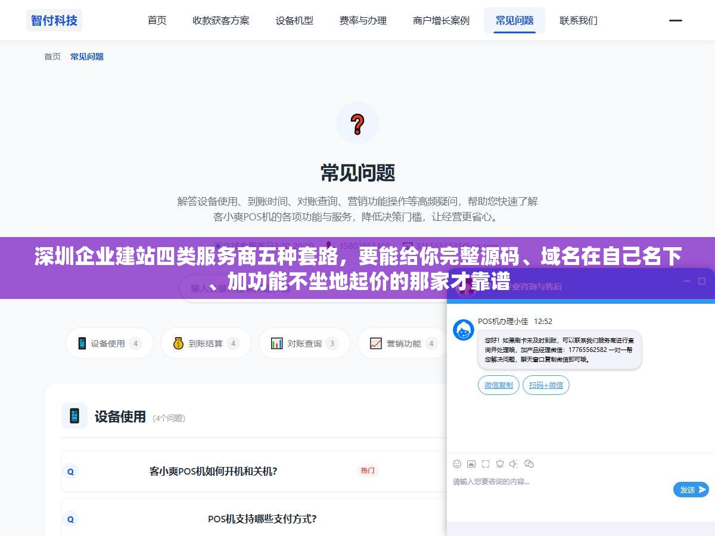Screen dimensions: 715x536
Task: Open 收款获客方案 in the navigation
Action: [x=221, y=20]
